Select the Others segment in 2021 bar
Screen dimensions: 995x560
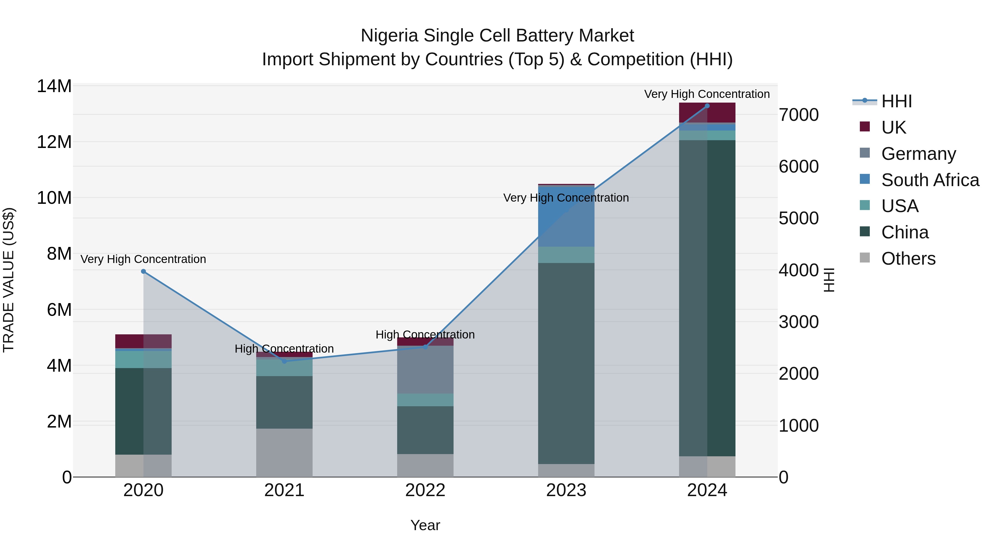tap(284, 452)
